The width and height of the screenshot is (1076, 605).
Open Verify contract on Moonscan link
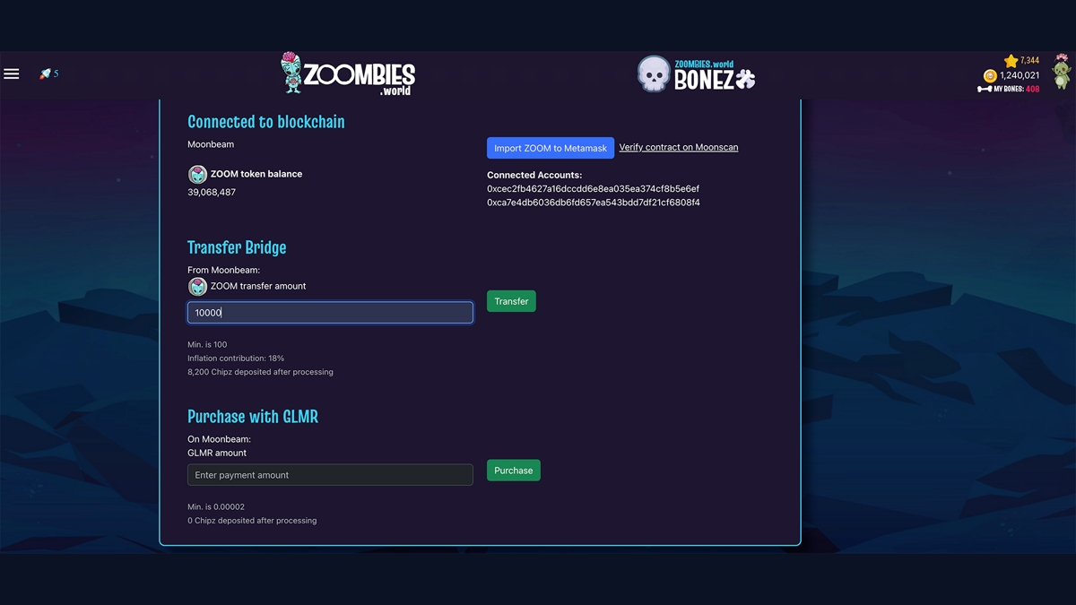coord(679,147)
